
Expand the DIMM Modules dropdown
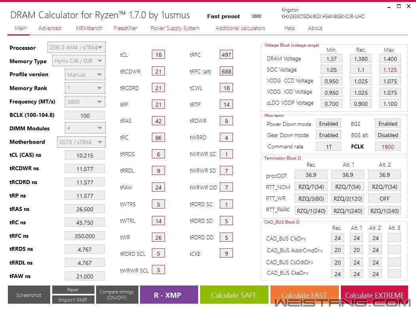(x=85, y=128)
